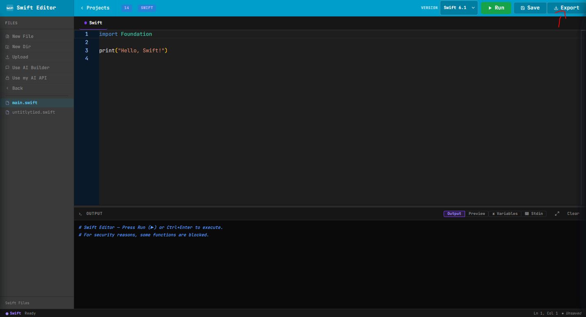Click the 14 badge next to Projects

coord(126,8)
